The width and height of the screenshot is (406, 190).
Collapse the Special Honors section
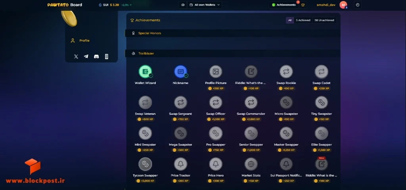232,33
